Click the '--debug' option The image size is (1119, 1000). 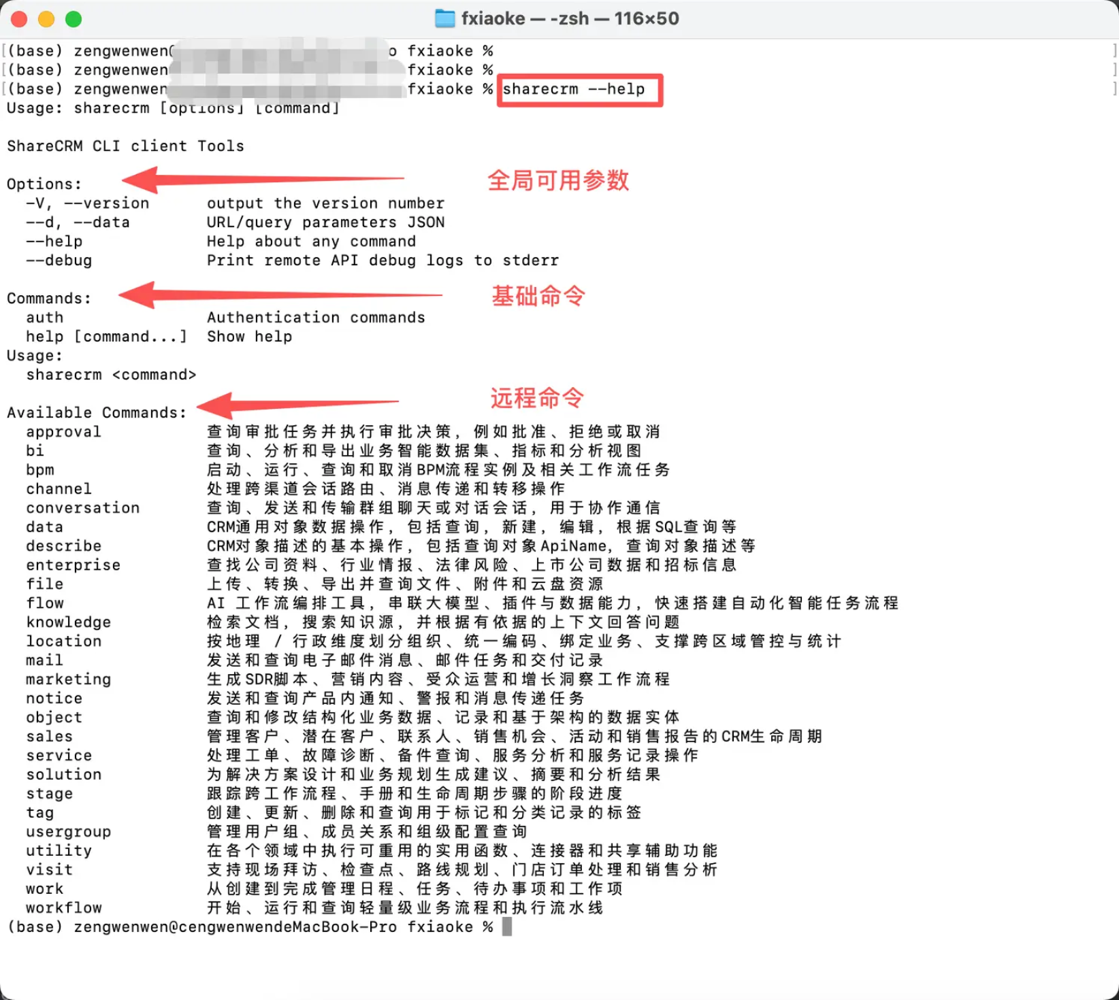click(59, 261)
